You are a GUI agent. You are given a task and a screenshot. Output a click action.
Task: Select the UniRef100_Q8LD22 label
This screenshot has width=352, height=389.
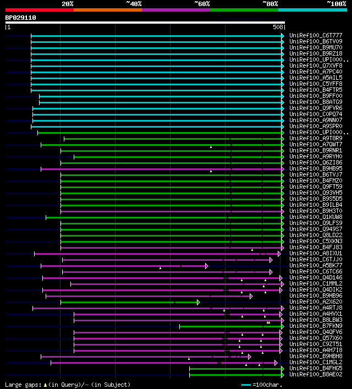point(316,235)
